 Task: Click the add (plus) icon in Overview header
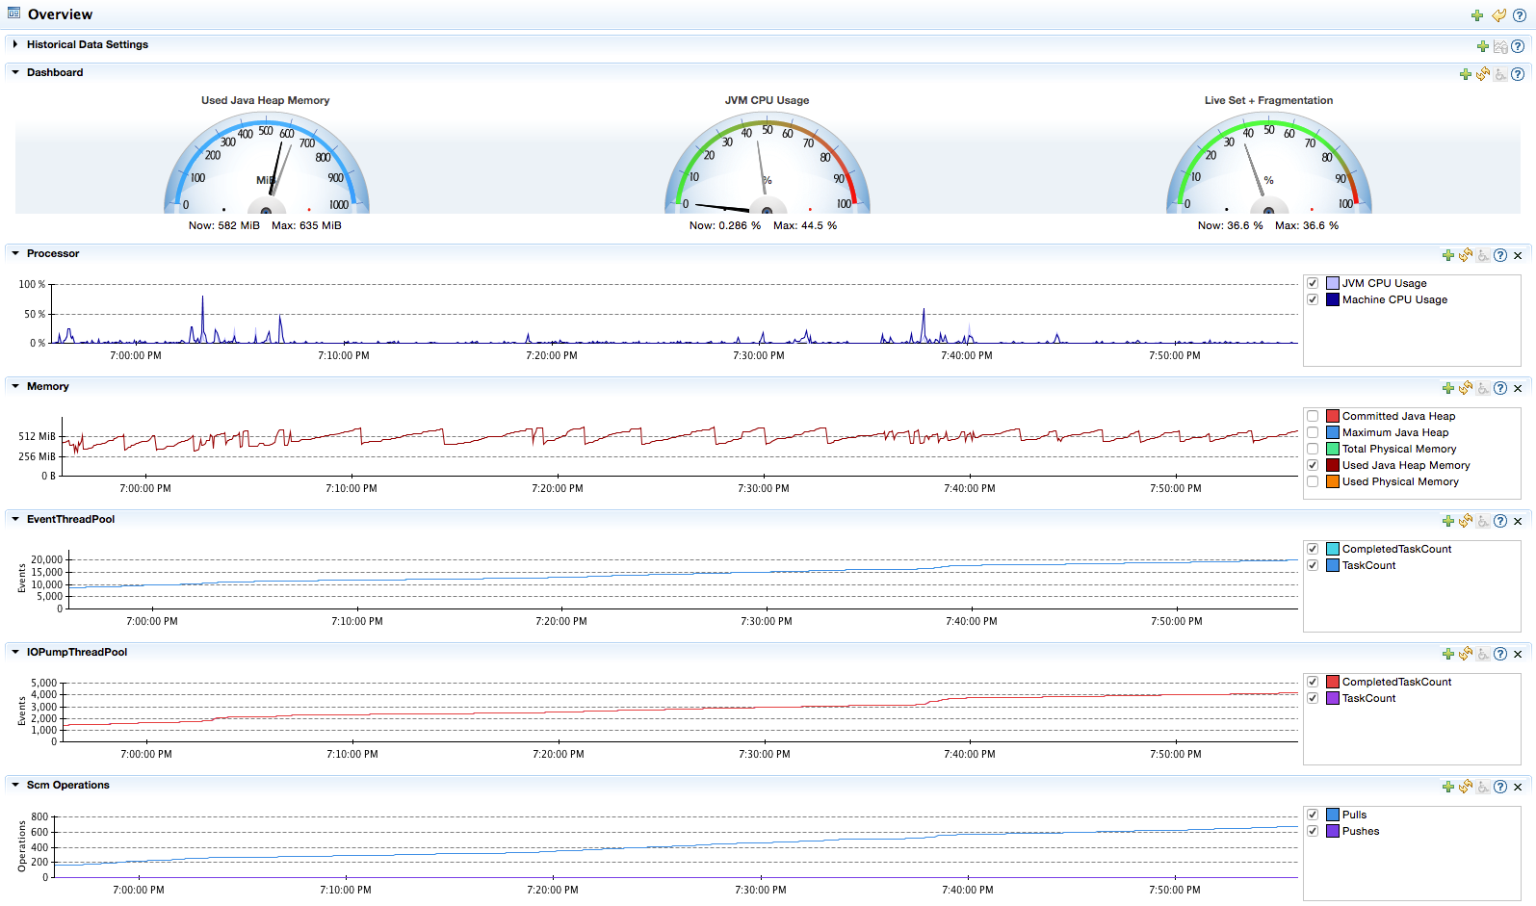coord(1477,15)
